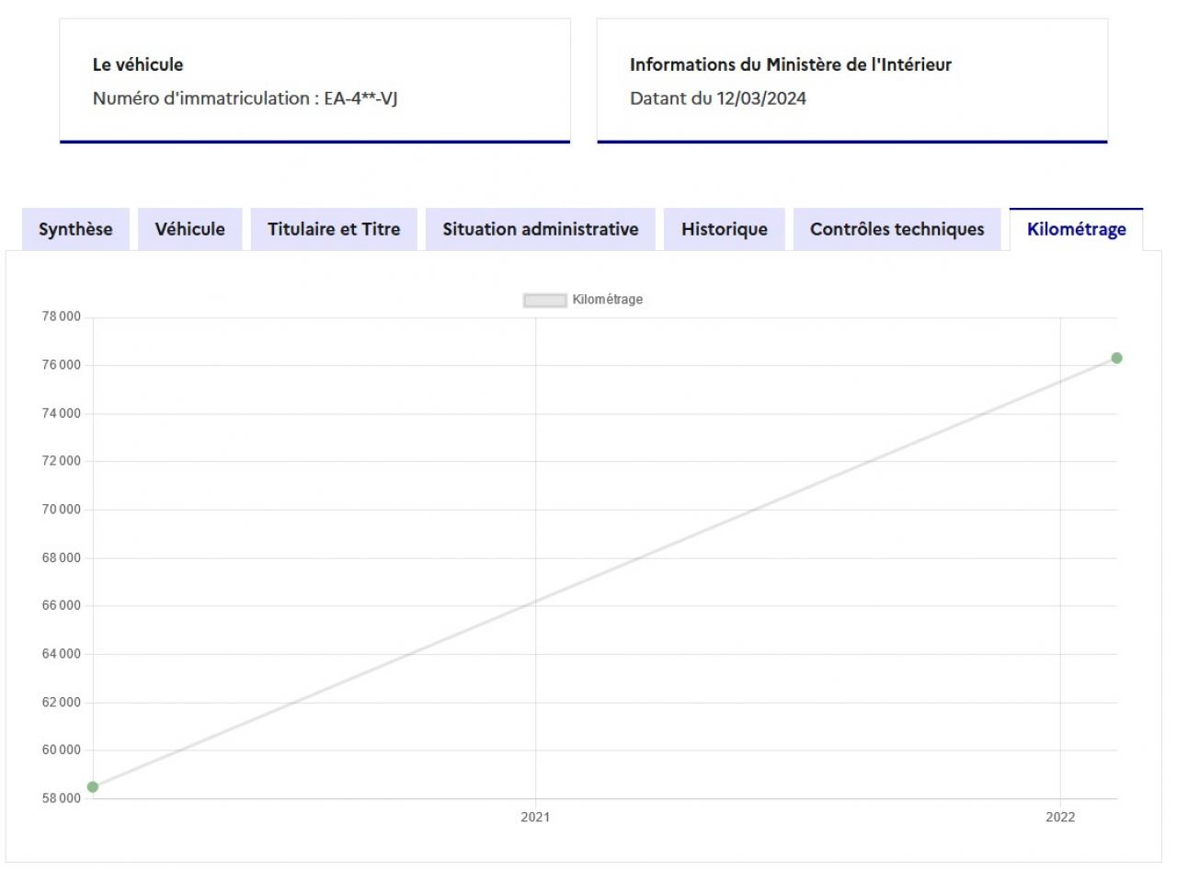Click the 58 000 y-axis label
Image resolution: width=1177 pixels, height=883 pixels.
[x=62, y=797]
